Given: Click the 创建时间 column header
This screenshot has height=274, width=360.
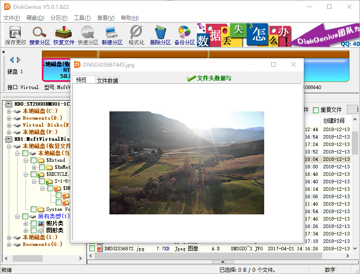Looking at the screenshot, I should coord(334,121).
